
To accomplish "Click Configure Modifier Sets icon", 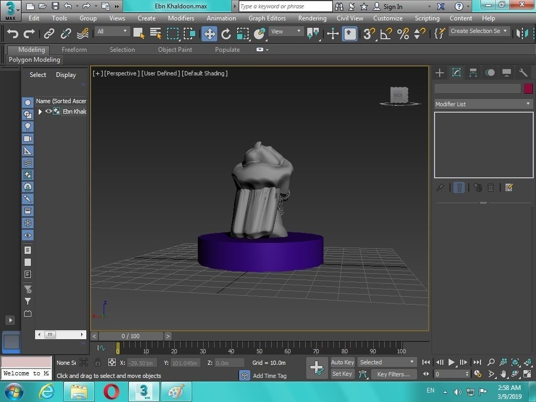I will click(x=509, y=187).
